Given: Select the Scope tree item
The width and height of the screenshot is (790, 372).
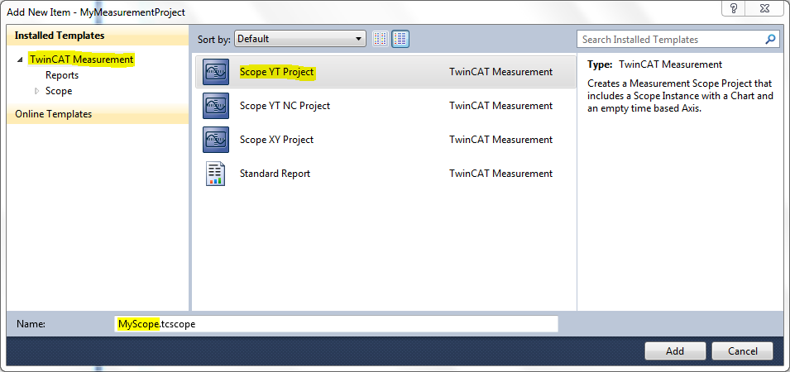Looking at the screenshot, I should point(59,91).
